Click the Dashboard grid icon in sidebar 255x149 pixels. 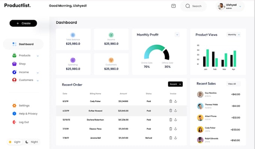pyautogui.click(x=14, y=44)
